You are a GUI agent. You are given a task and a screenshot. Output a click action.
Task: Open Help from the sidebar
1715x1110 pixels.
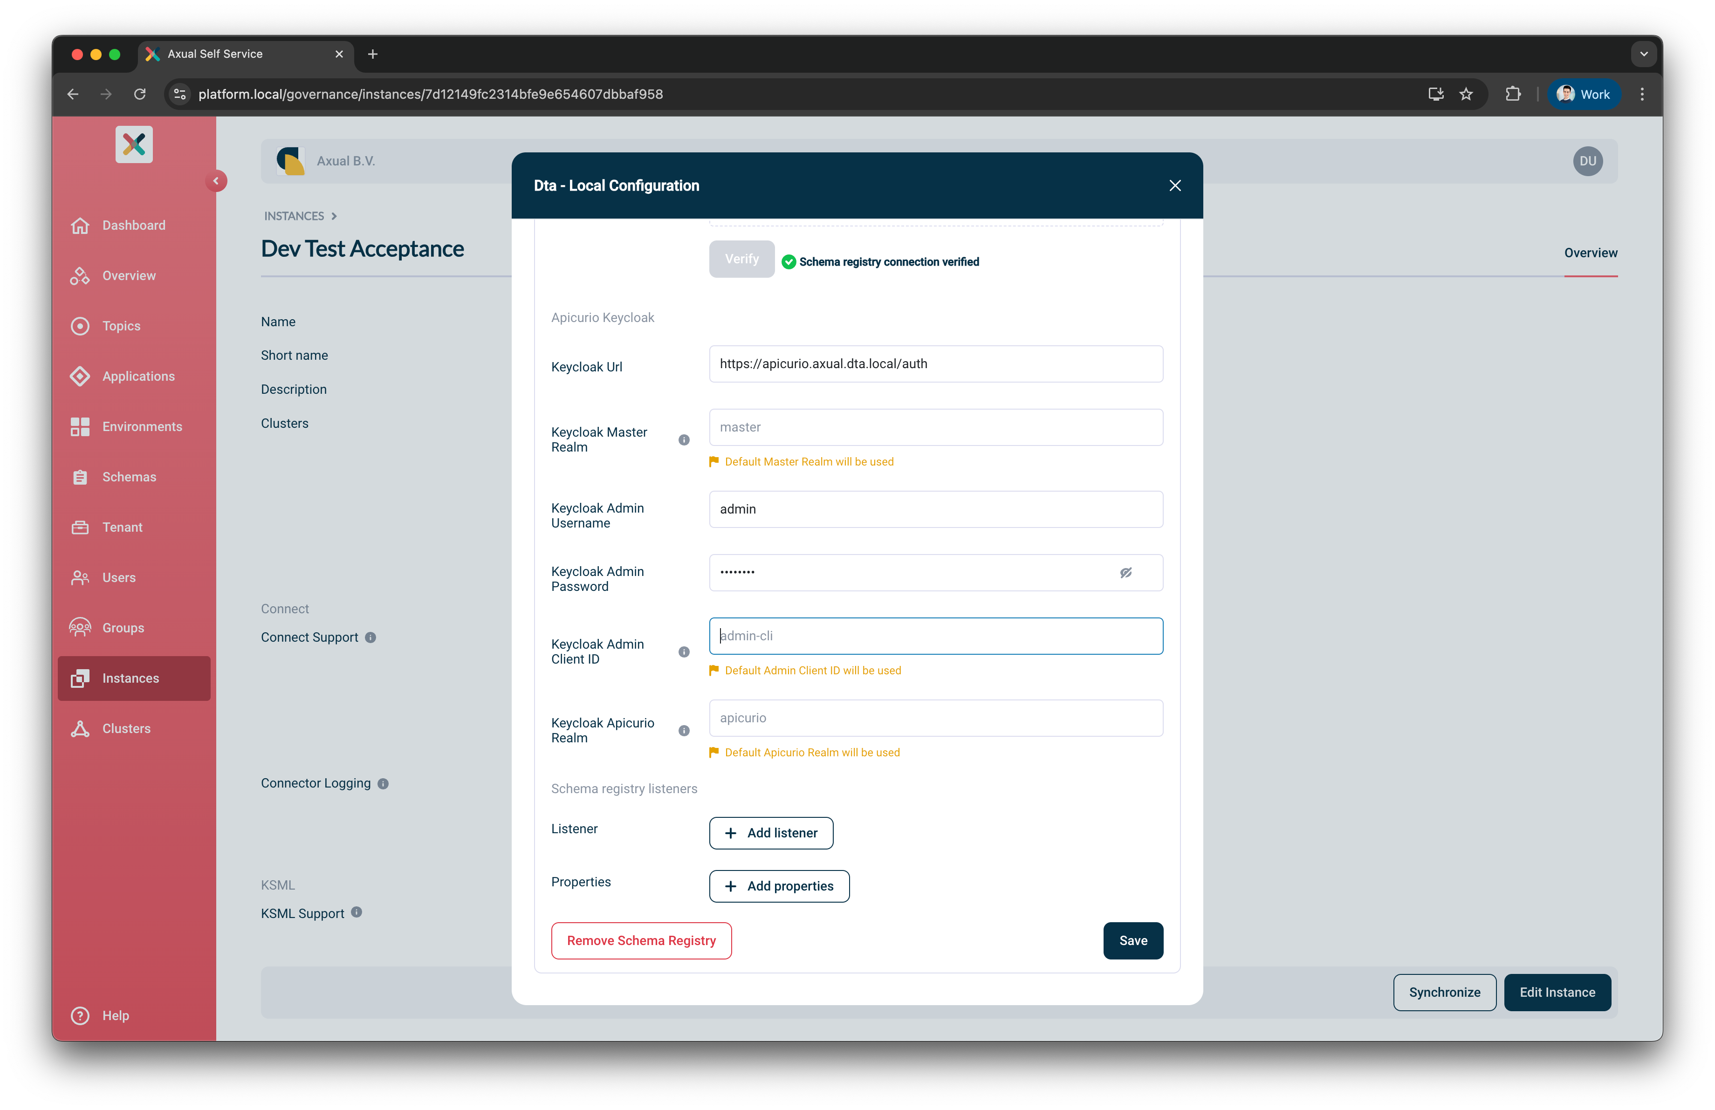(x=115, y=1016)
